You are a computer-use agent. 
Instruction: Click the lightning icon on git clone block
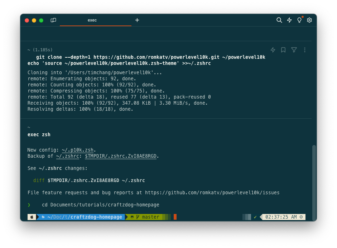[x=273, y=50]
